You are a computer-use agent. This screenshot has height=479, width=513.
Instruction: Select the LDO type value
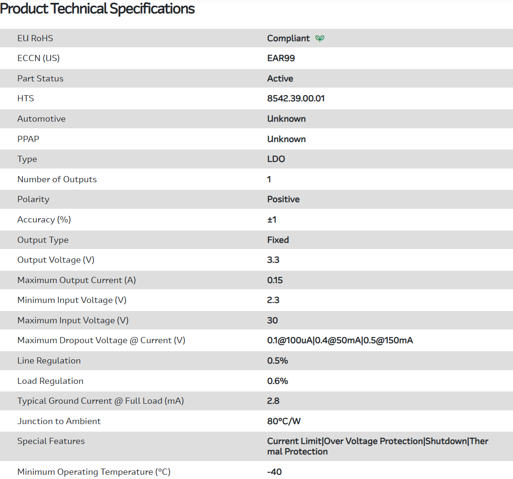[276, 159]
